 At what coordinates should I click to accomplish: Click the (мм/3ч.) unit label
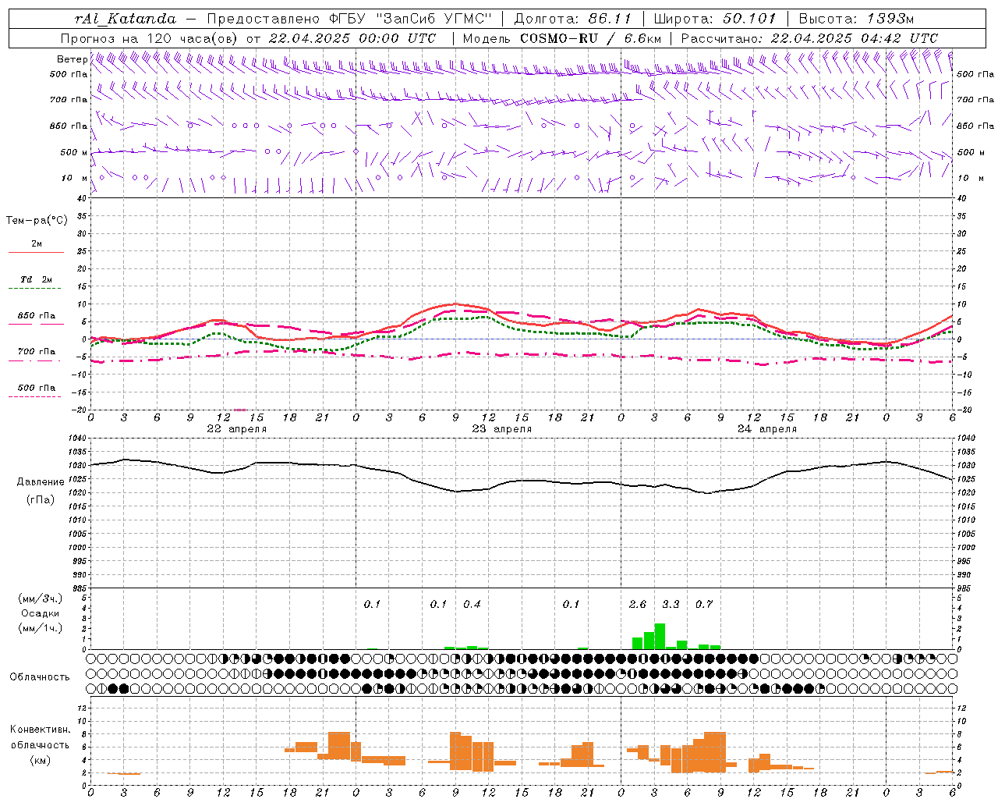[x=40, y=598]
